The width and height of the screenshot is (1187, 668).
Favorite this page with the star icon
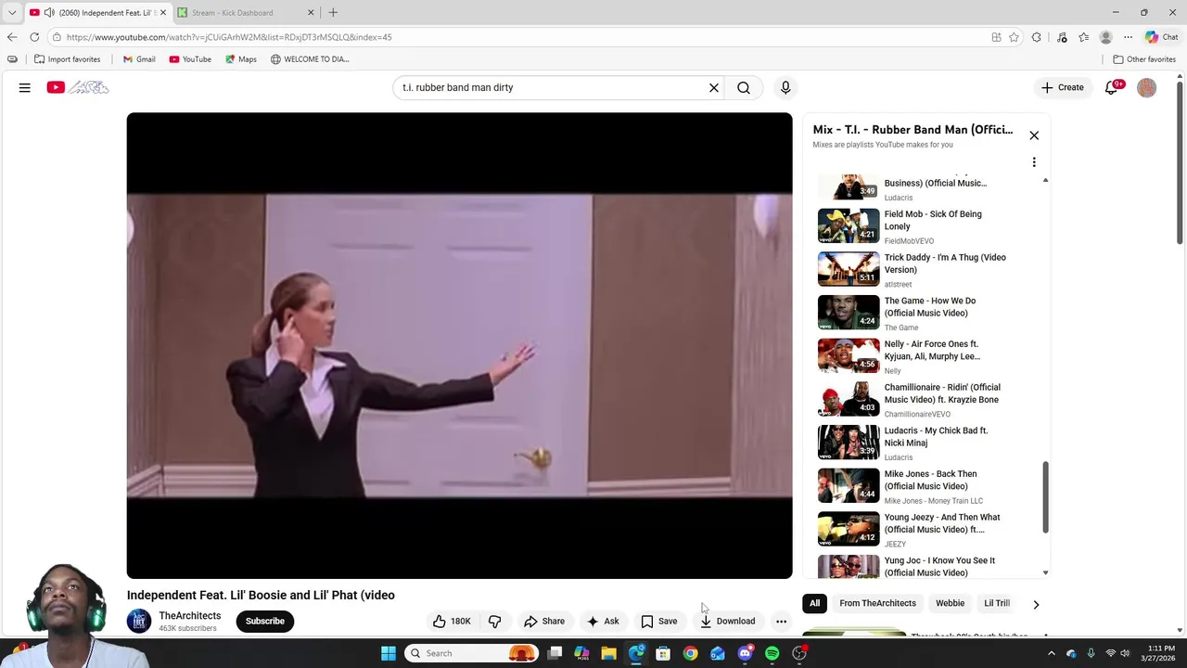pyautogui.click(x=1014, y=37)
